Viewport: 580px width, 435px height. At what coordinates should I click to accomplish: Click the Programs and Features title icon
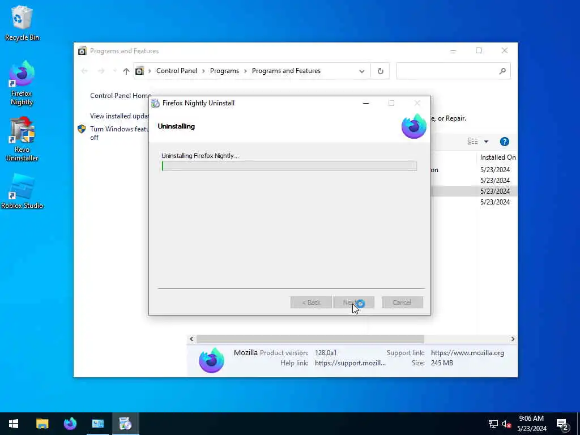tap(82, 51)
